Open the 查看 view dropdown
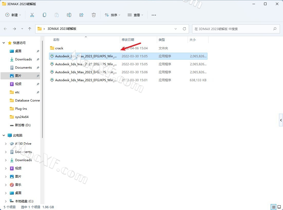Viewport: 283px width, 210px height. (135, 15)
